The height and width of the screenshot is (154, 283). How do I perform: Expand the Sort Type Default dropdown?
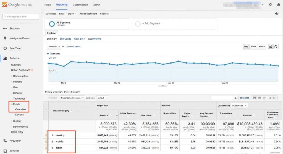coord(103,98)
